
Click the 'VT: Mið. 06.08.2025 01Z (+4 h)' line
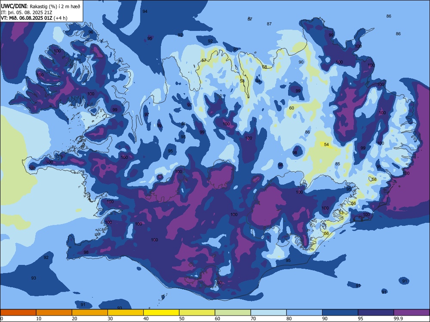tap(34, 18)
